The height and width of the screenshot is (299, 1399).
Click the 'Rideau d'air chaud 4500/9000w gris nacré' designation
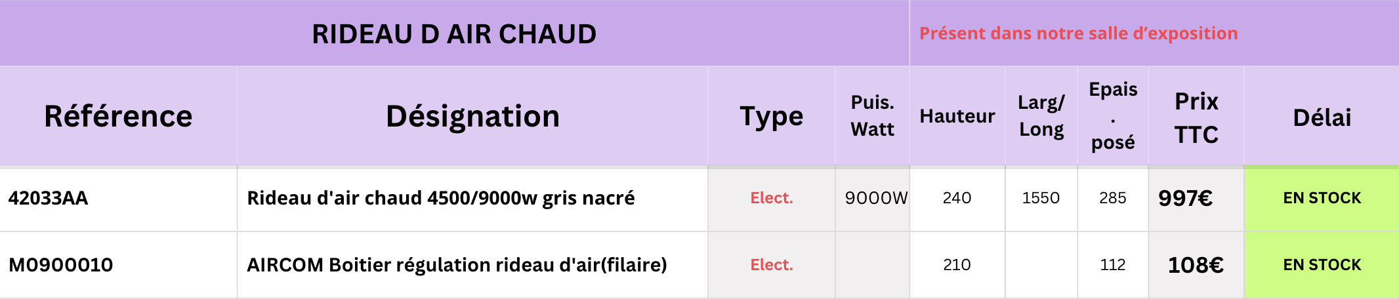tap(440, 198)
